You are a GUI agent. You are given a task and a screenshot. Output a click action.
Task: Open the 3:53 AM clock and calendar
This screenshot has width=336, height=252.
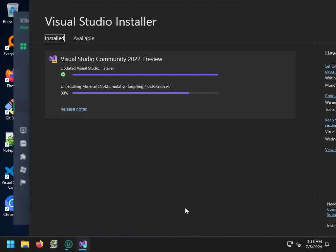(314, 244)
